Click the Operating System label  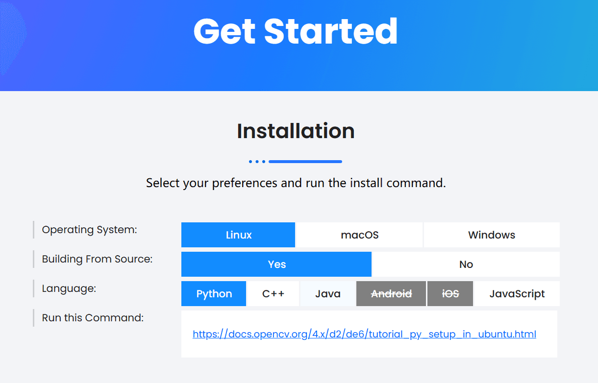89,229
